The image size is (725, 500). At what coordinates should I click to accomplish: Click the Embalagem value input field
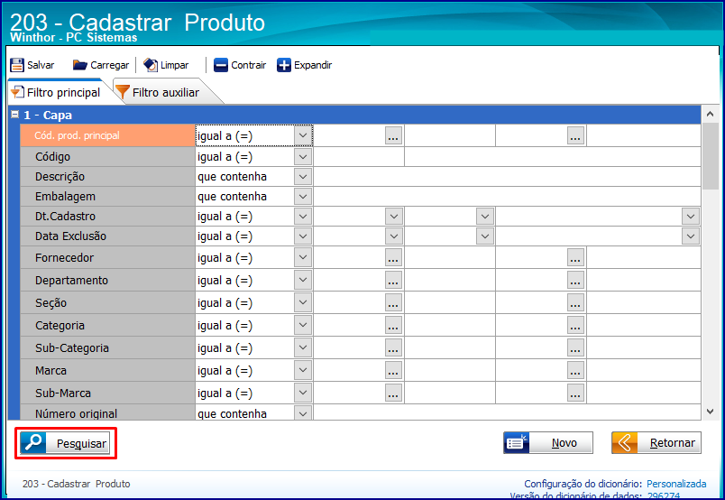click(x=507, y=197)
